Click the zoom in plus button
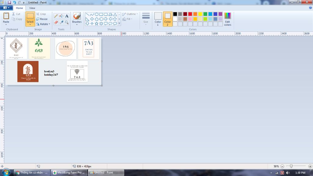This screenshot has height=176, width=313. (310, 166)
